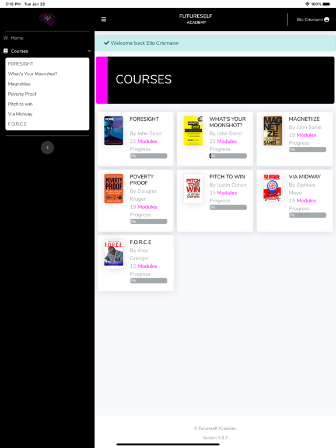Viewport: 336px width, 448px height.
Task: Click 23 Modules on Moonshot card
Action: (x=223, y=141)
